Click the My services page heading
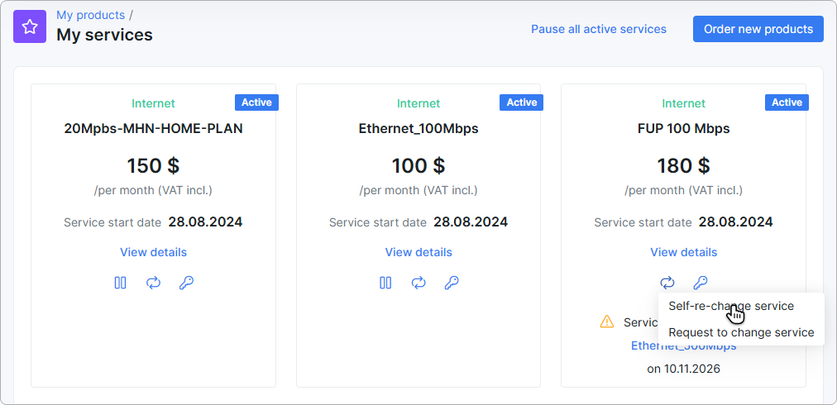Image resolution: width=837 pixels, height=405 pixels. click(104, 35)
